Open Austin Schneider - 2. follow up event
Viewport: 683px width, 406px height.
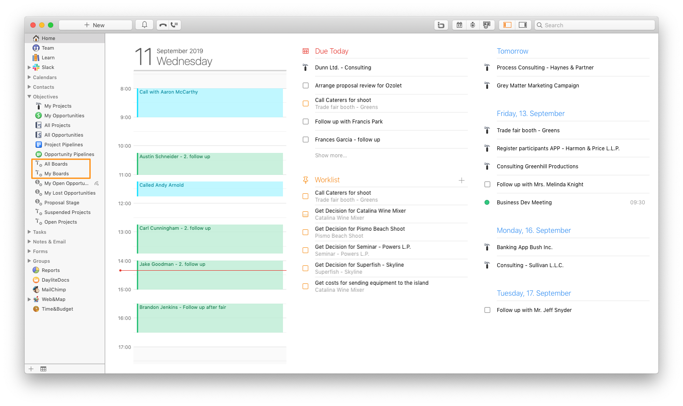(210, 163)
